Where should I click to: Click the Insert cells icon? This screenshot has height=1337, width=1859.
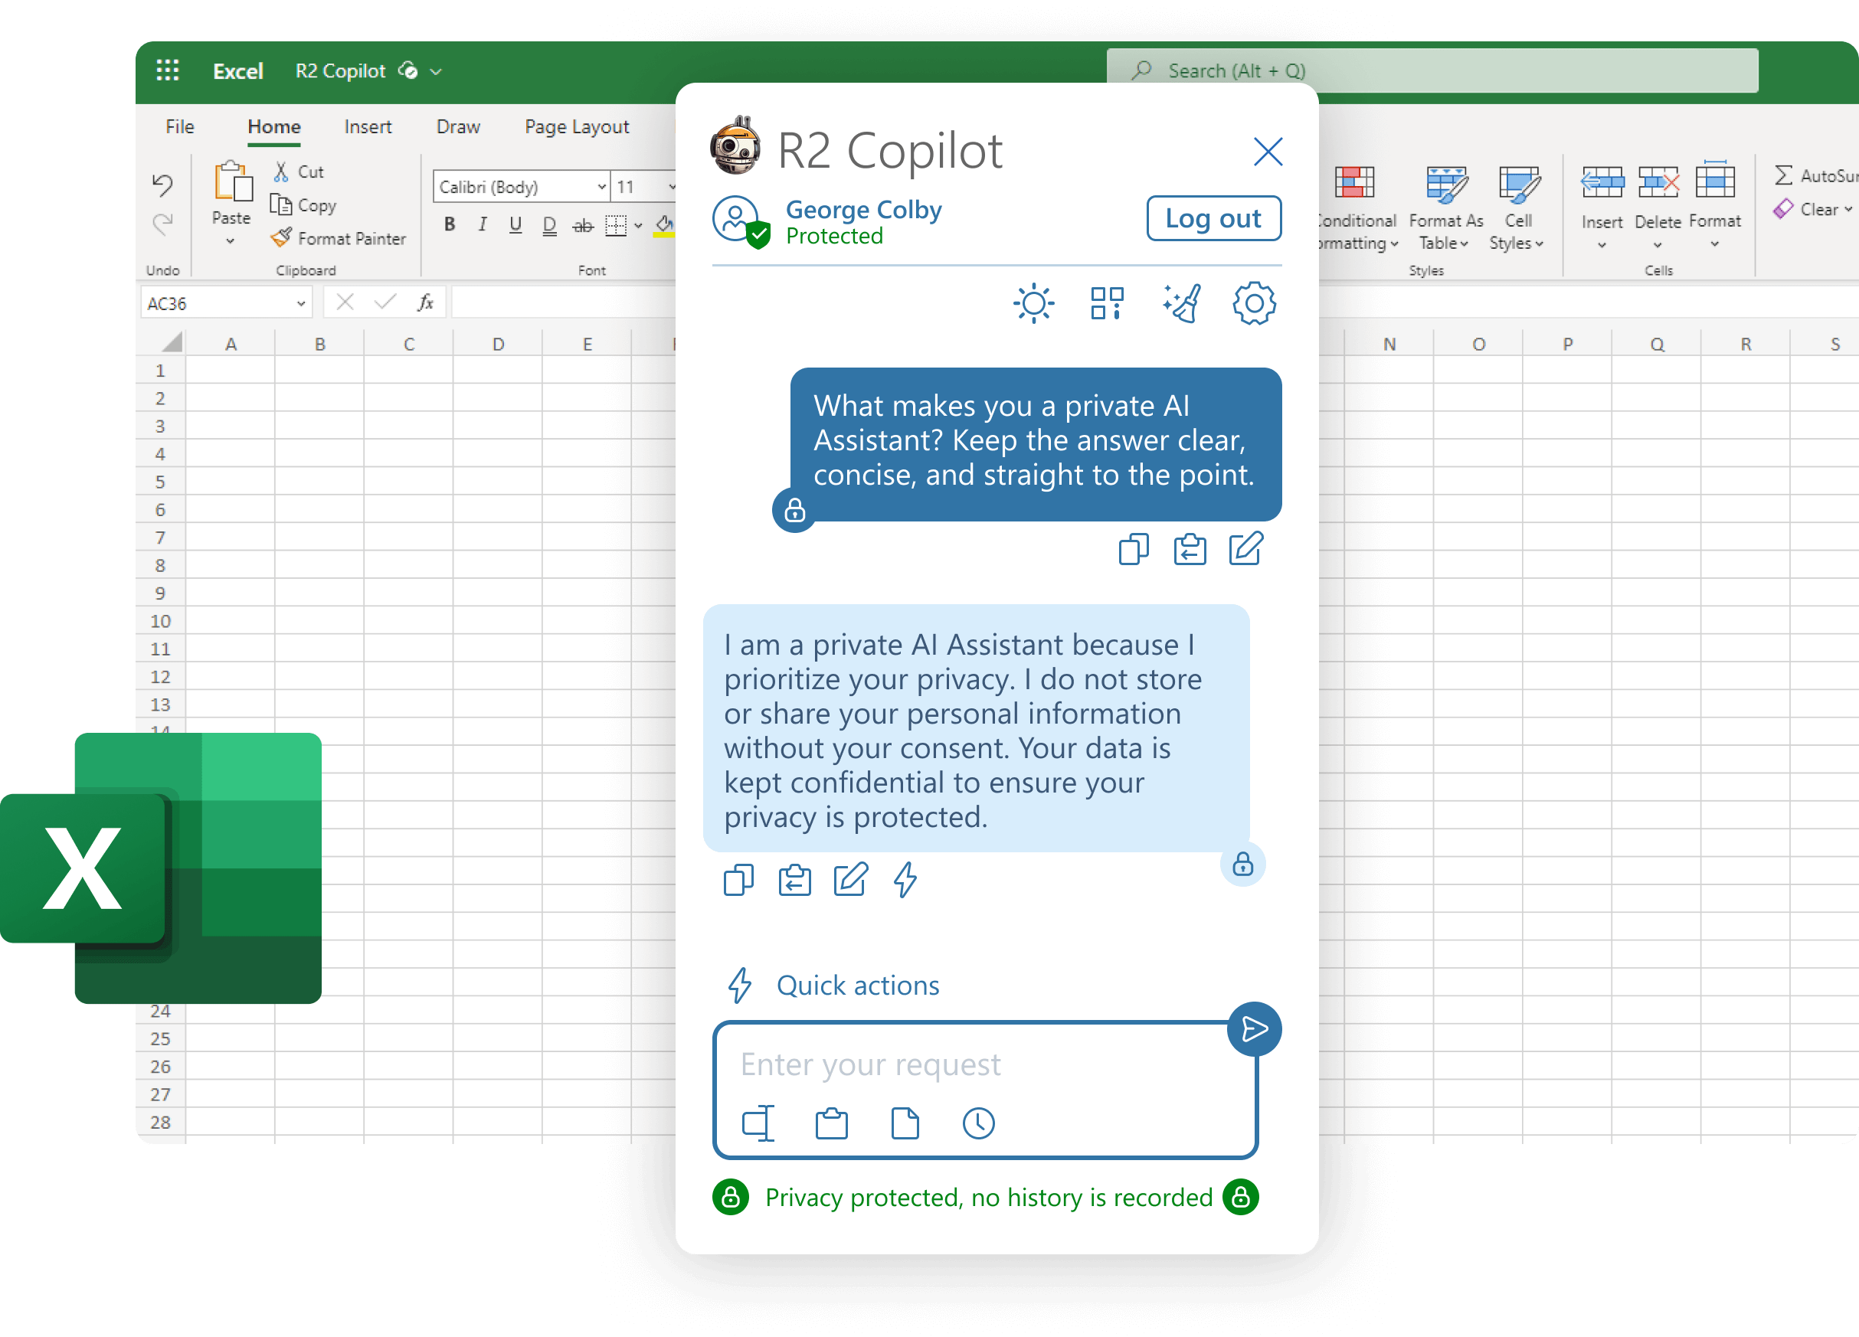point(1602,183)
